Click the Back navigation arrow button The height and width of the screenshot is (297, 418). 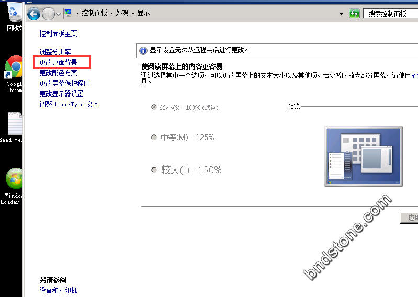click(x=34, y=14)
